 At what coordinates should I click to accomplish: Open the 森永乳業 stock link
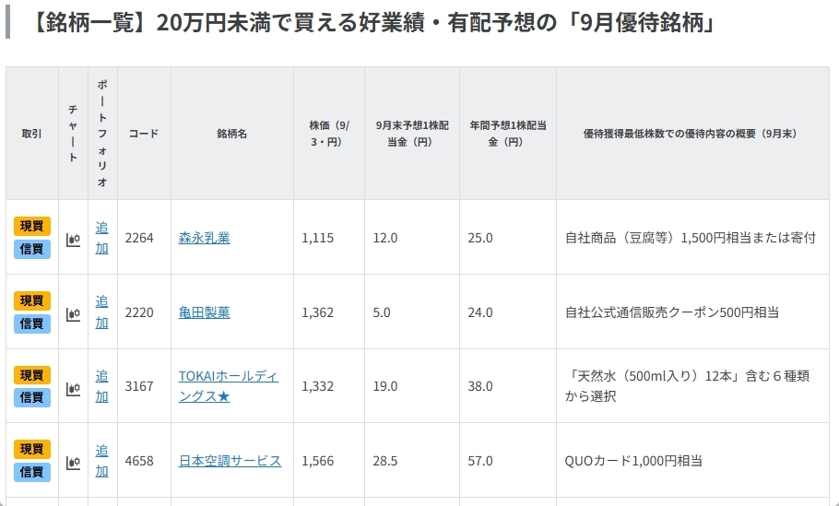coord(204,238)
